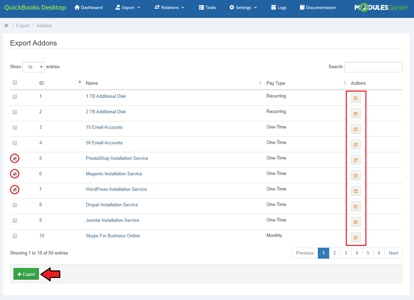Click the 50 Email Accounts name

[x=104, y=143]
